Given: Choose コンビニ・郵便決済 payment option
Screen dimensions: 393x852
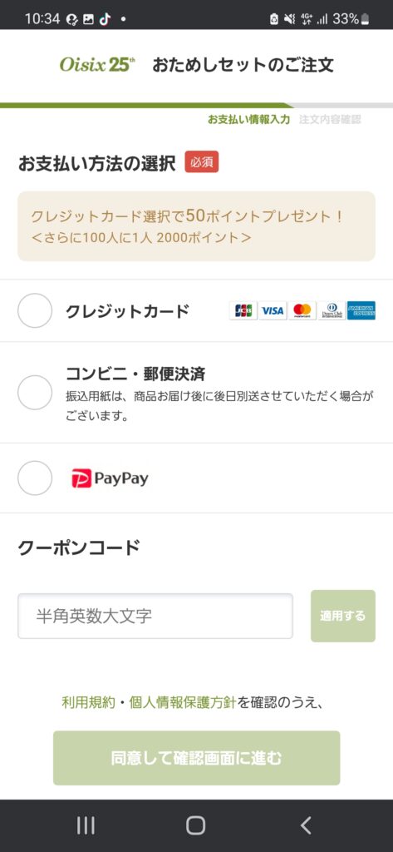Looking at the screenshot, I should [35, 393].
